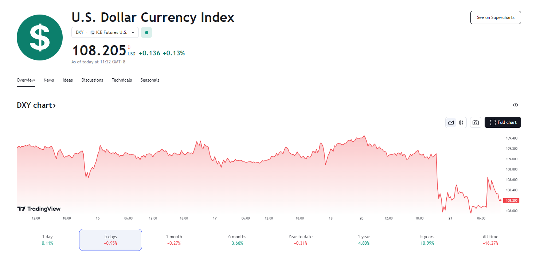Switch to the area chart style icon

pyautogui.click(x=451, y=123)
